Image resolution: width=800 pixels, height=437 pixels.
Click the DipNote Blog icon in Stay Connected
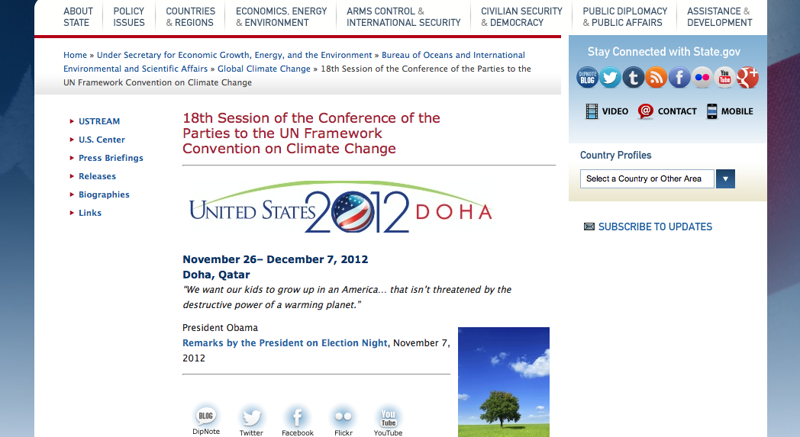click(x=587, y=77)
